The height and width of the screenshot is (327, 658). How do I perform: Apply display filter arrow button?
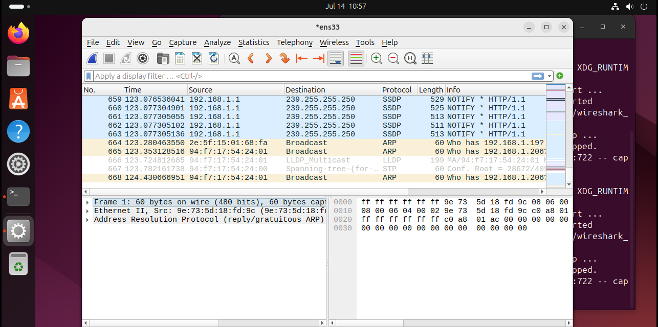[x=538, y=76]
